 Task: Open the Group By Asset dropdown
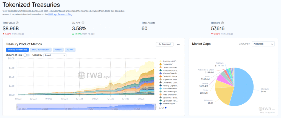pos(55,55)
